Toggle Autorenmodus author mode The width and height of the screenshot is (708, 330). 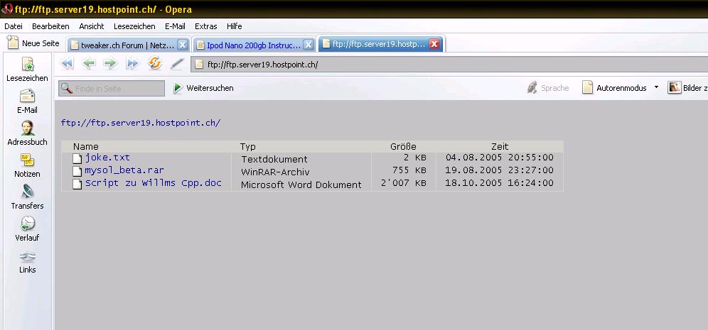click(x=614, y=88)
